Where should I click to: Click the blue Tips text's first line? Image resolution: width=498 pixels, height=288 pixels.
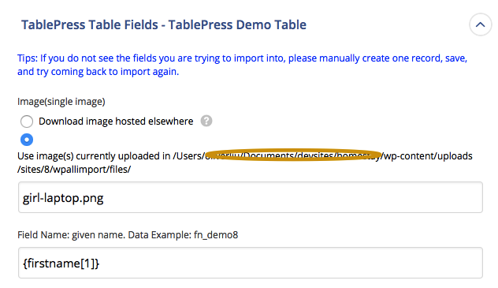(243, 58)
